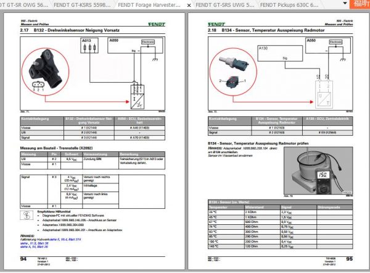Click the "500 Ohm" resistance cell
This screenshot has height=273, width=370.
[x=262, y=222]
